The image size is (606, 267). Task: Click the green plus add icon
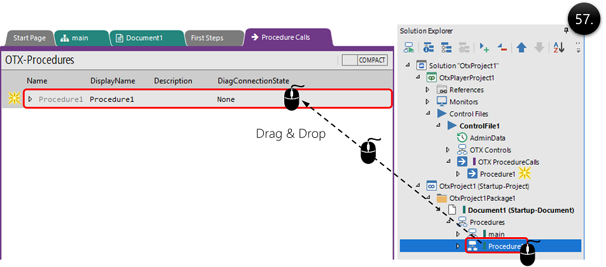(x=484, y=48)
